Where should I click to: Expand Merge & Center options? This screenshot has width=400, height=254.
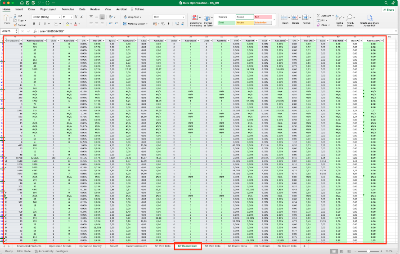click(146, 24)
